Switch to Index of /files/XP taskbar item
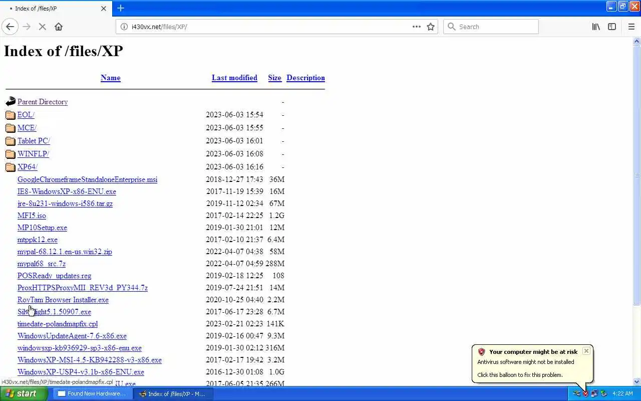This screenshot has width=641, height=401. [173, 394]
